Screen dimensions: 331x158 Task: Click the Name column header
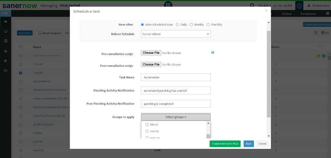pos(37,47)
